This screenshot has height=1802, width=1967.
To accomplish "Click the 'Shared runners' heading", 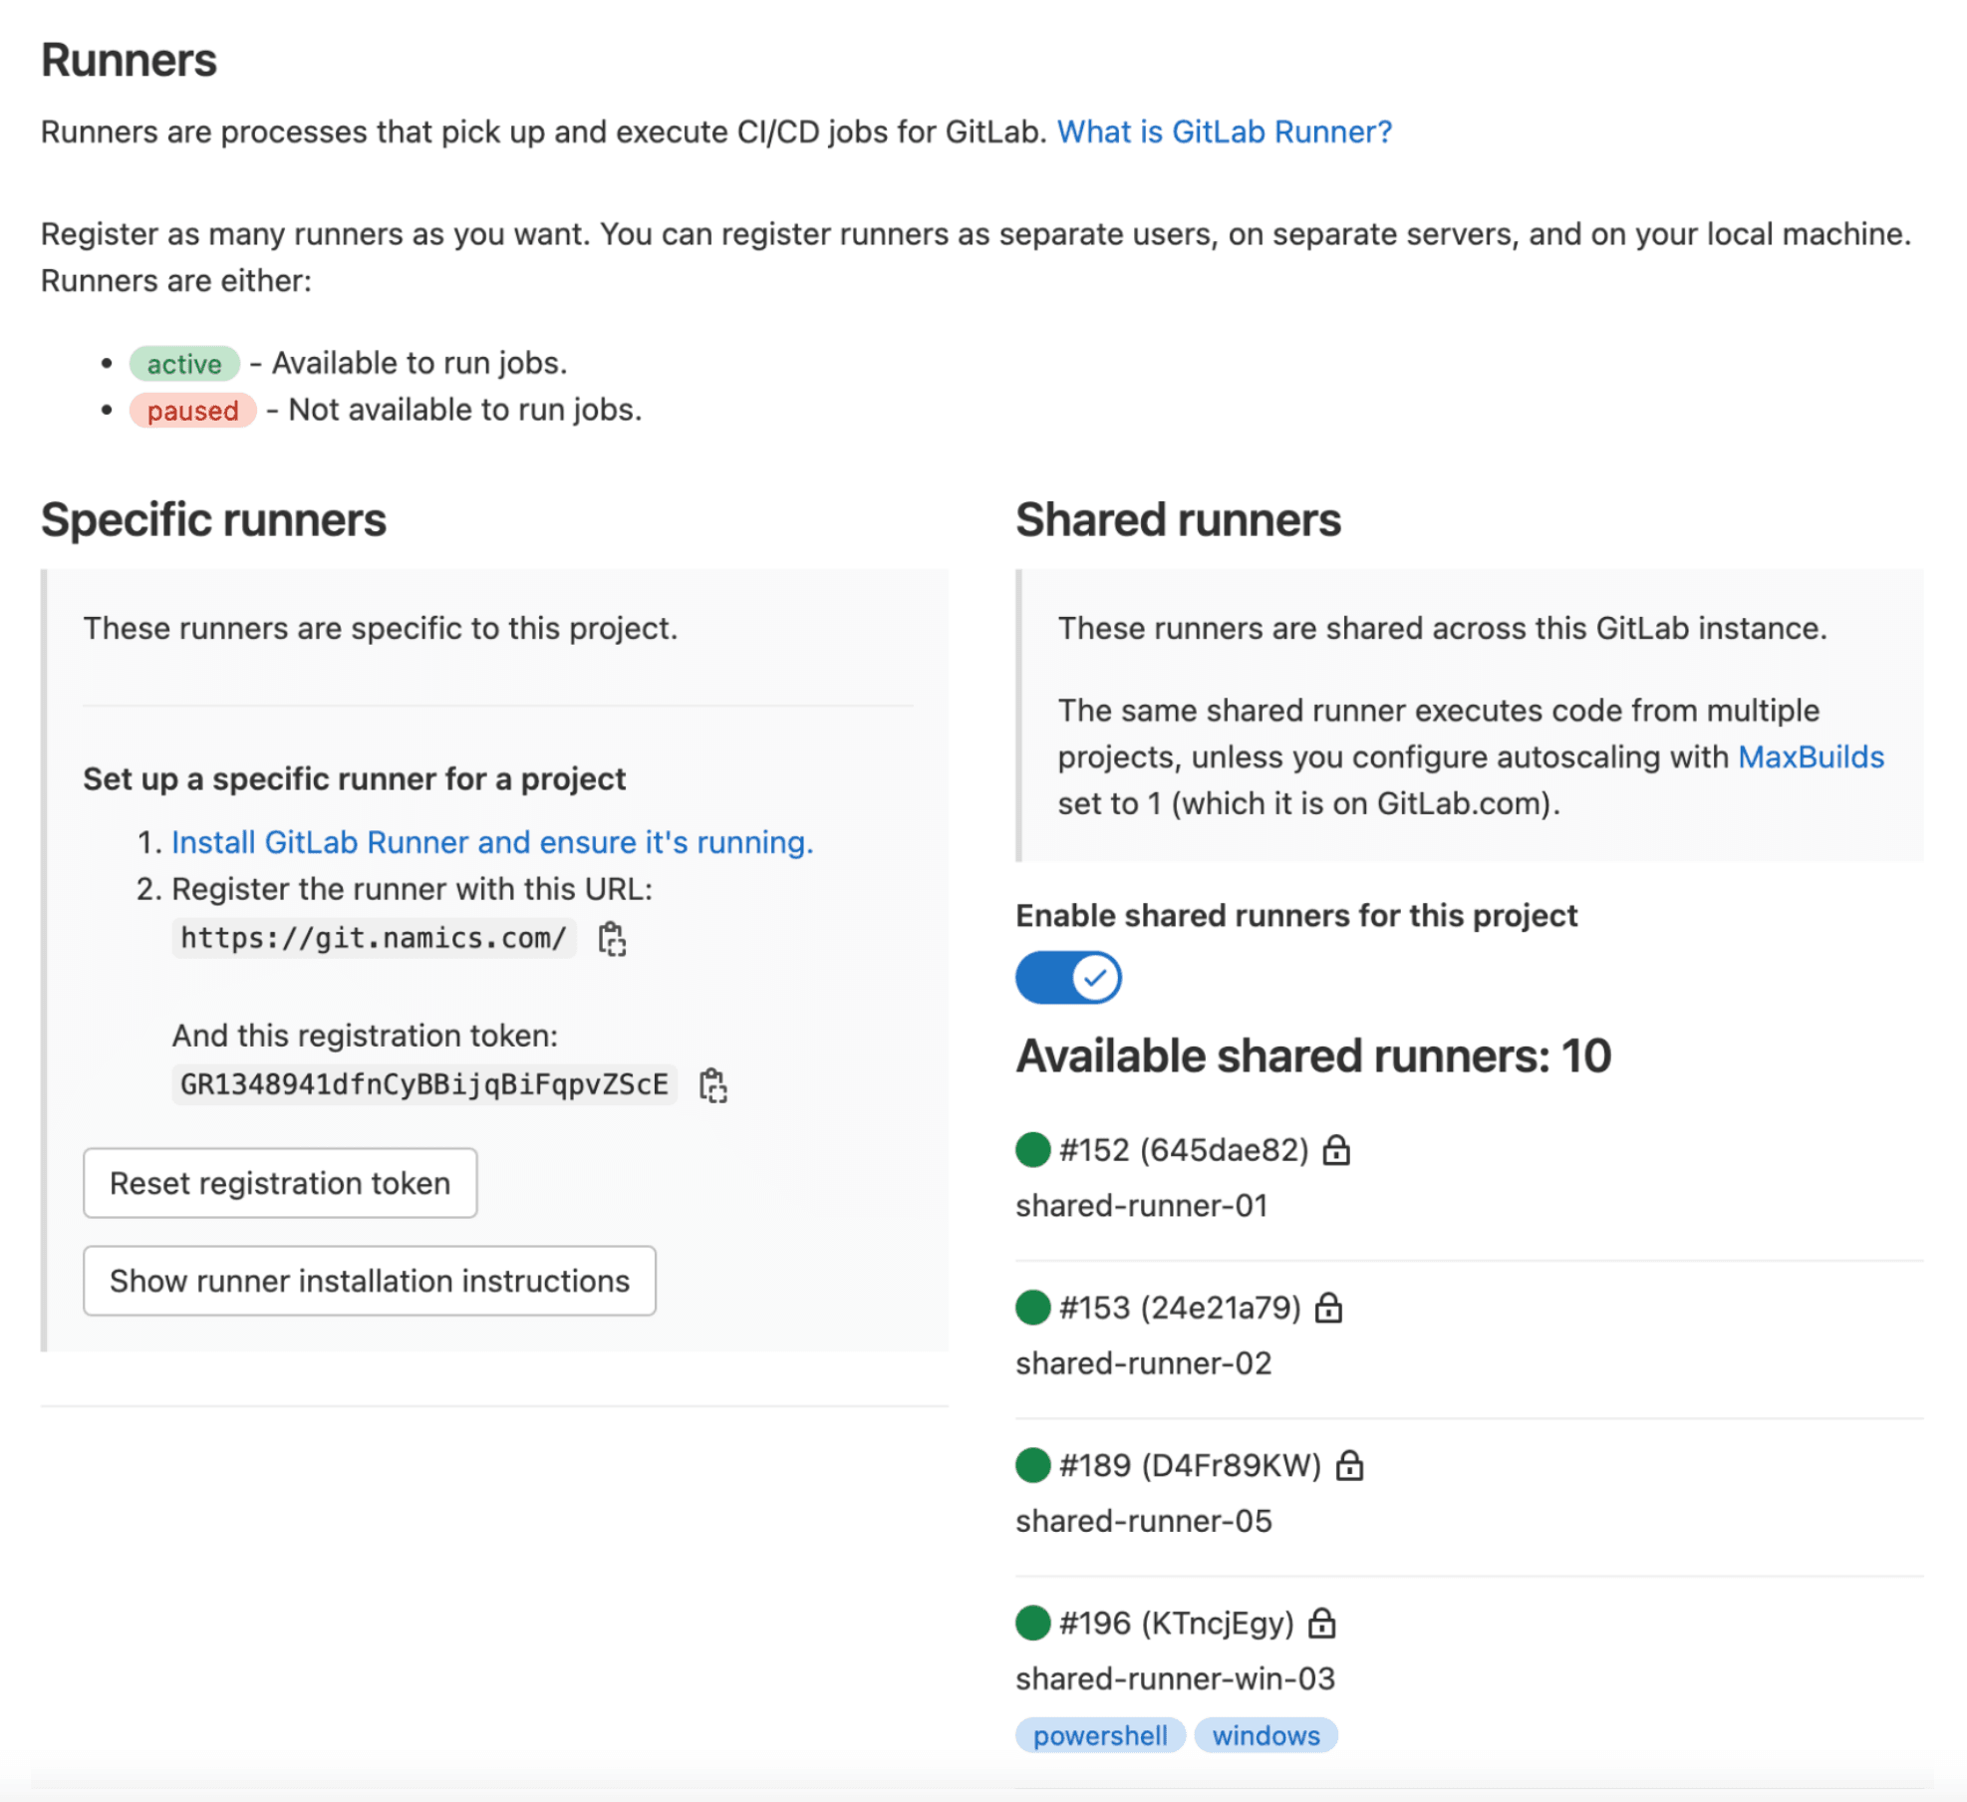I will 1178,520.
